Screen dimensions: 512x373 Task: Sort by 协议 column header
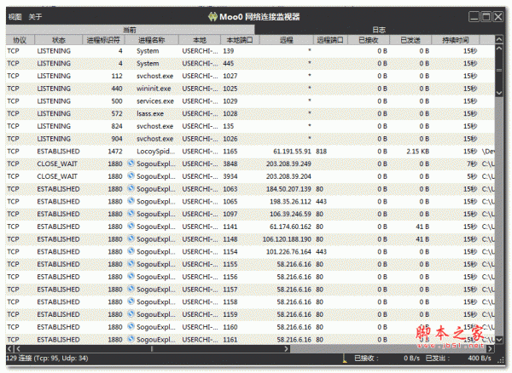tap(20, 40)
